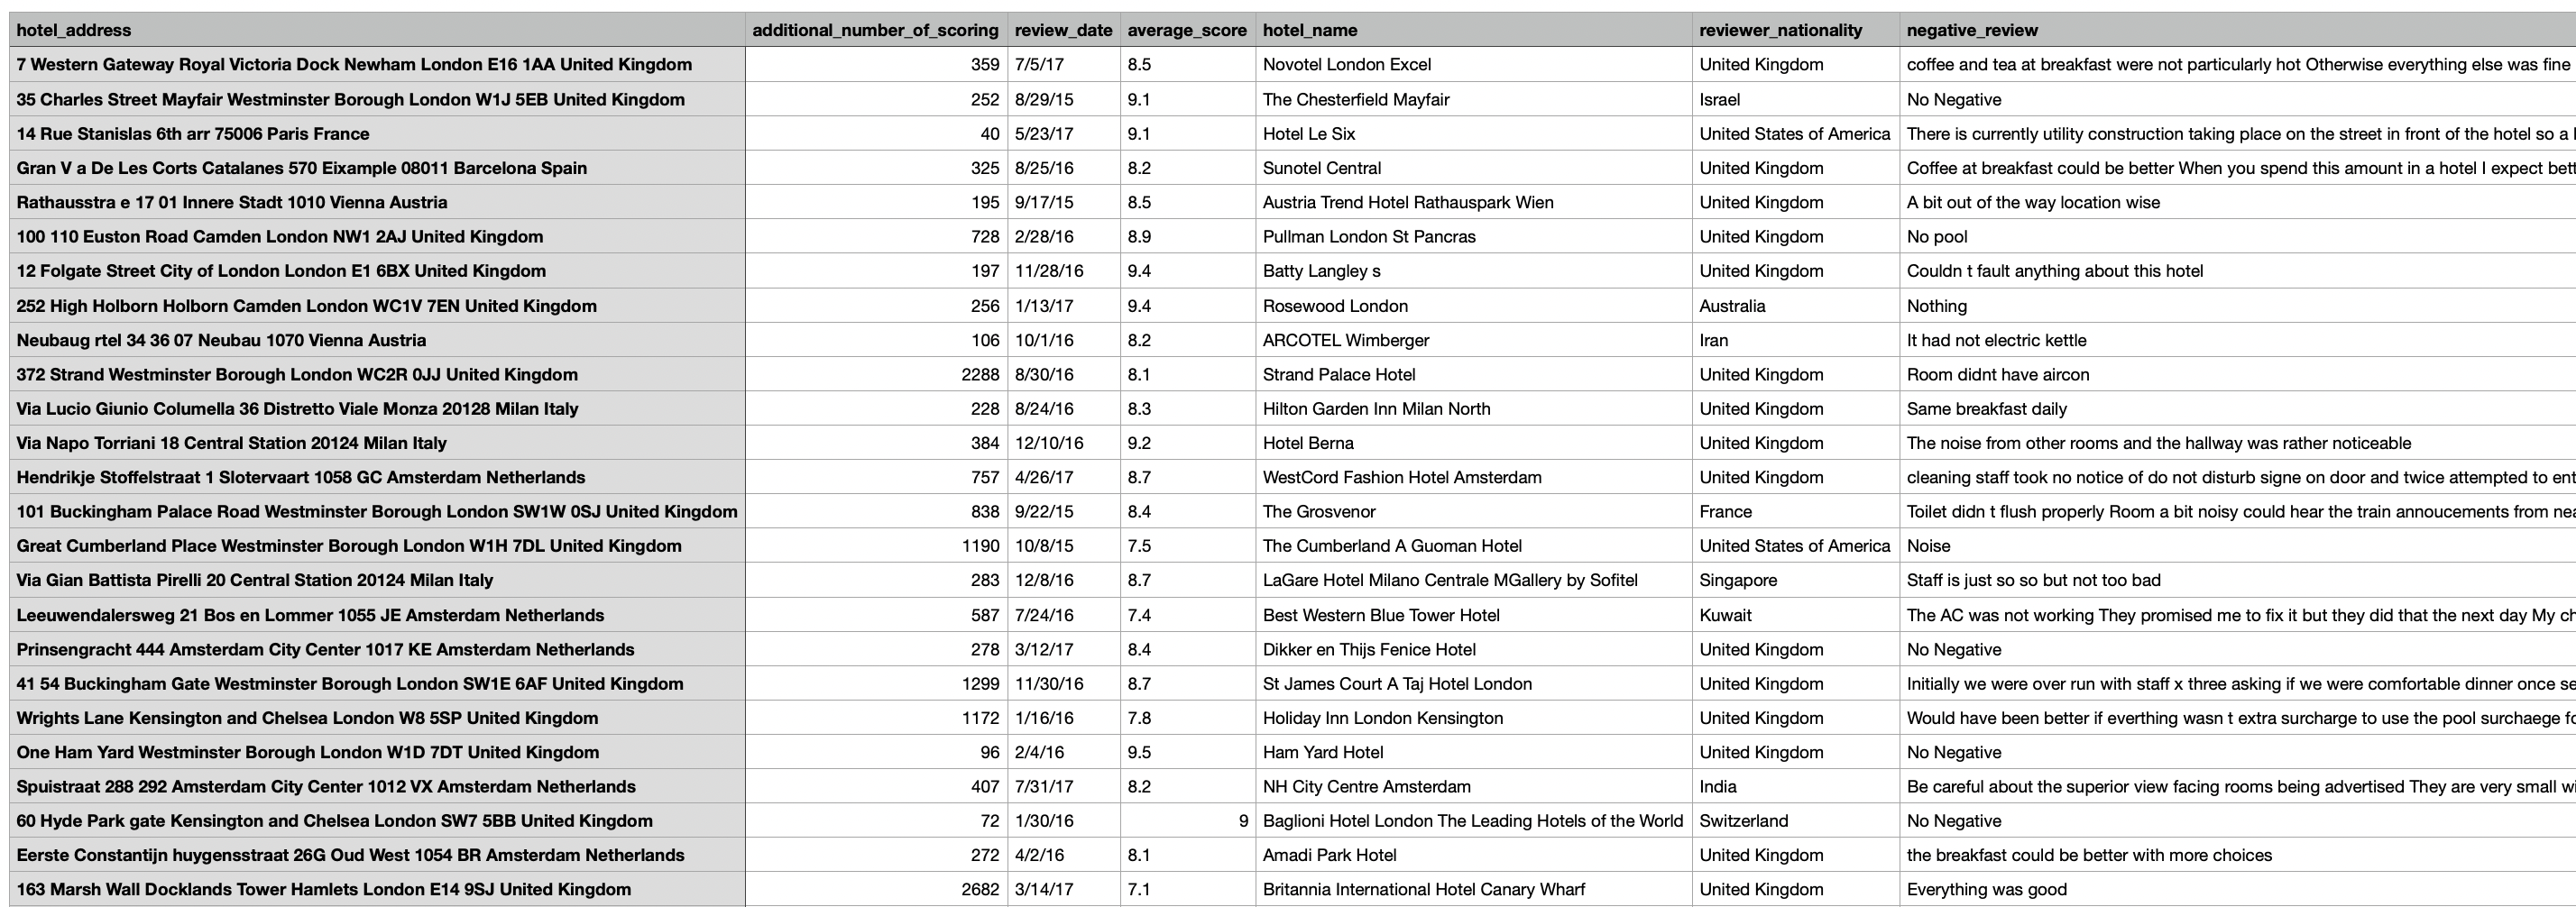Select the Rosewood London cell
Image resolution: width=2576 pixels, height=907 pixels.
click(1474, 306)
